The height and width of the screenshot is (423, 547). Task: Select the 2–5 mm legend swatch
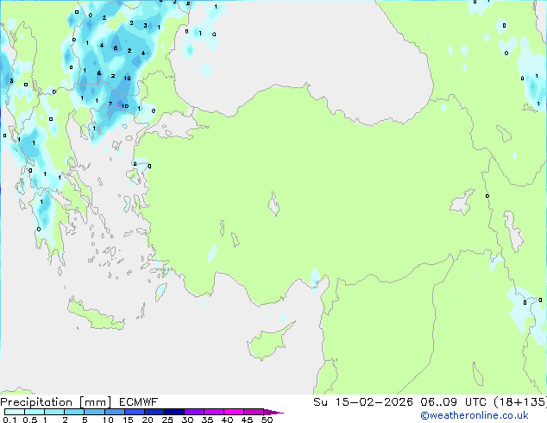coord(74,412)
